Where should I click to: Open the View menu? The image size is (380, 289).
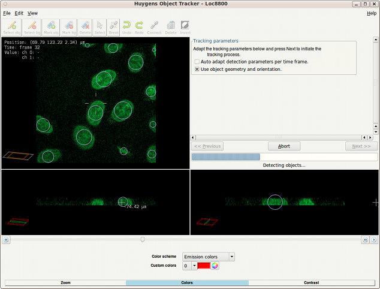tap(32, 13)
